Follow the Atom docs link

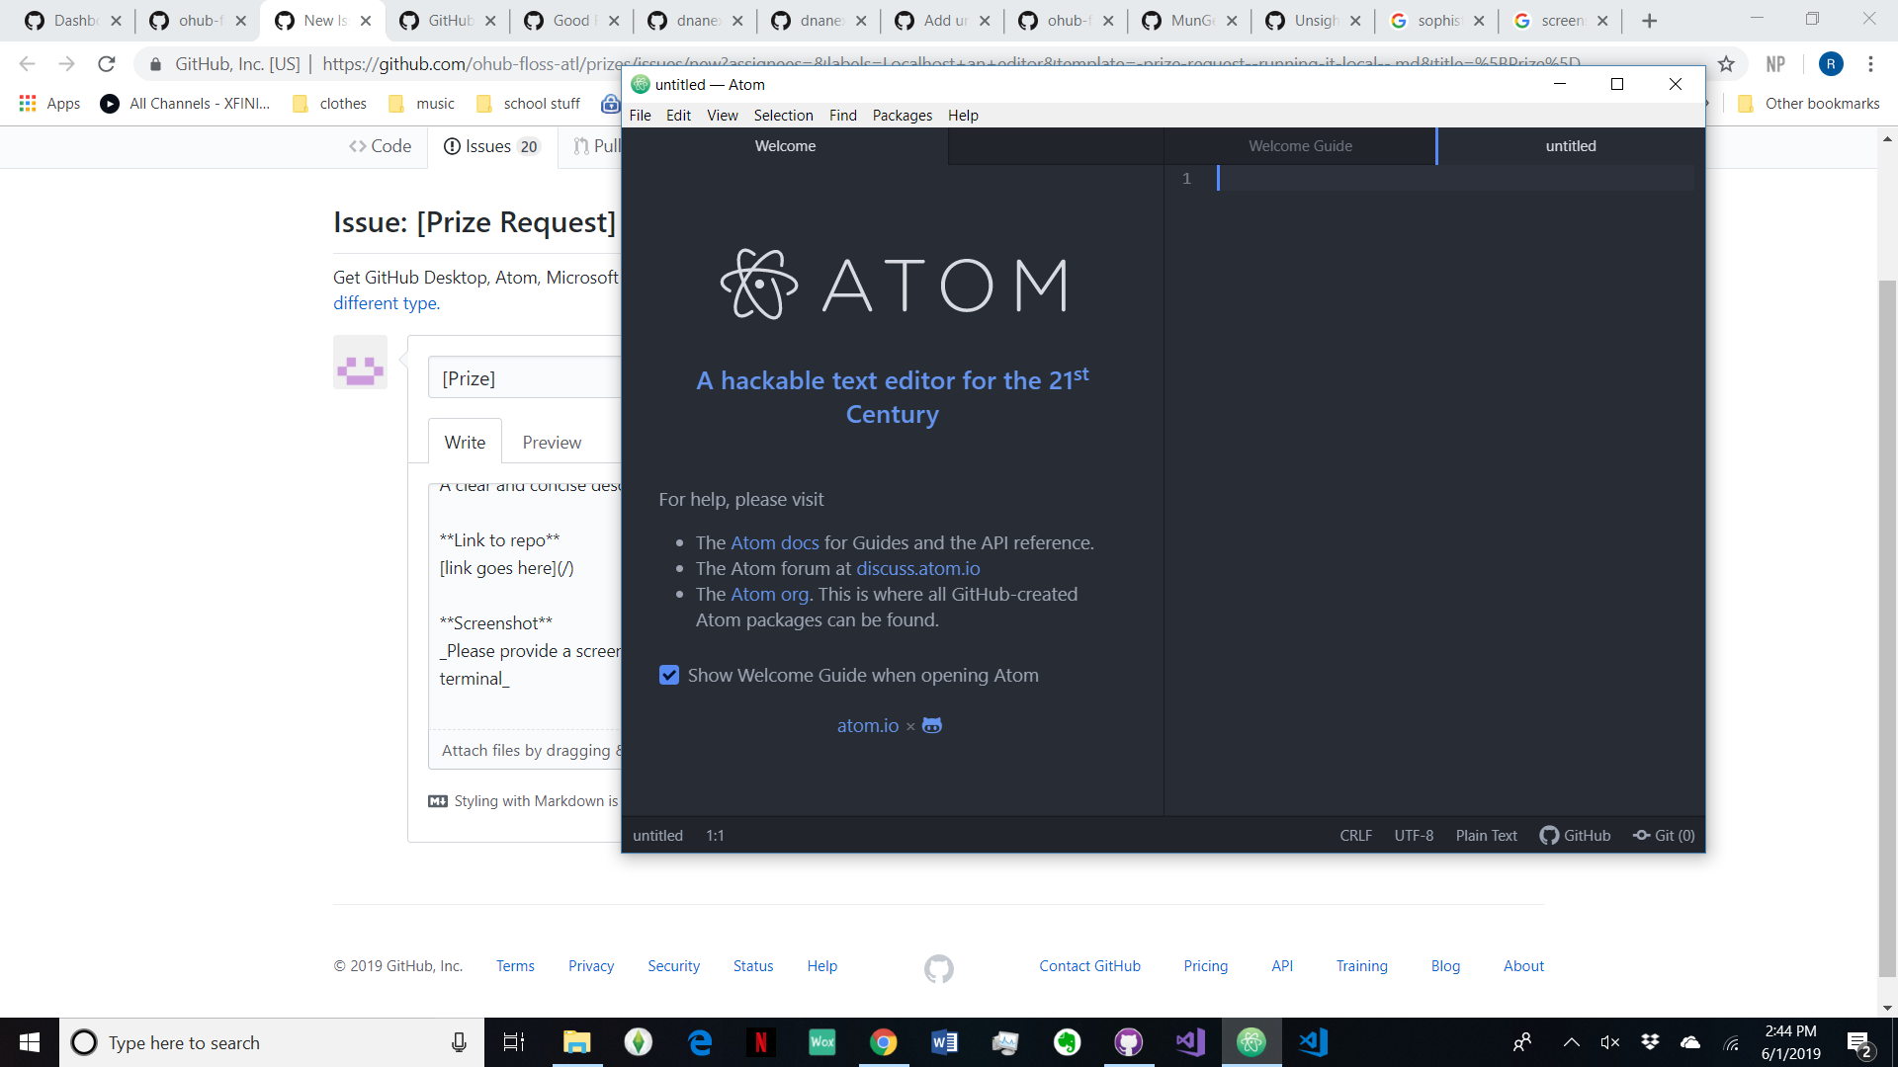[775, 542]
